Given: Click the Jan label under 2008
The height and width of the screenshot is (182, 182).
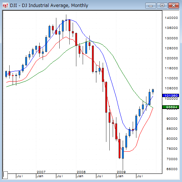Looking at the screenshot, I should click(80, 176).
